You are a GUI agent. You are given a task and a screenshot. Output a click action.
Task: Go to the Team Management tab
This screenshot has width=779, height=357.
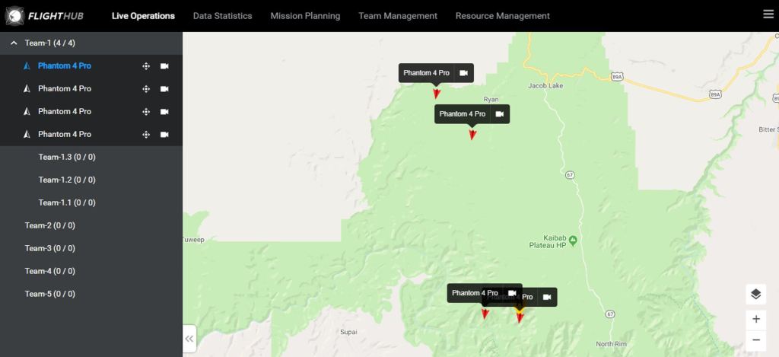pyautogui.click(x=397, y=15)
